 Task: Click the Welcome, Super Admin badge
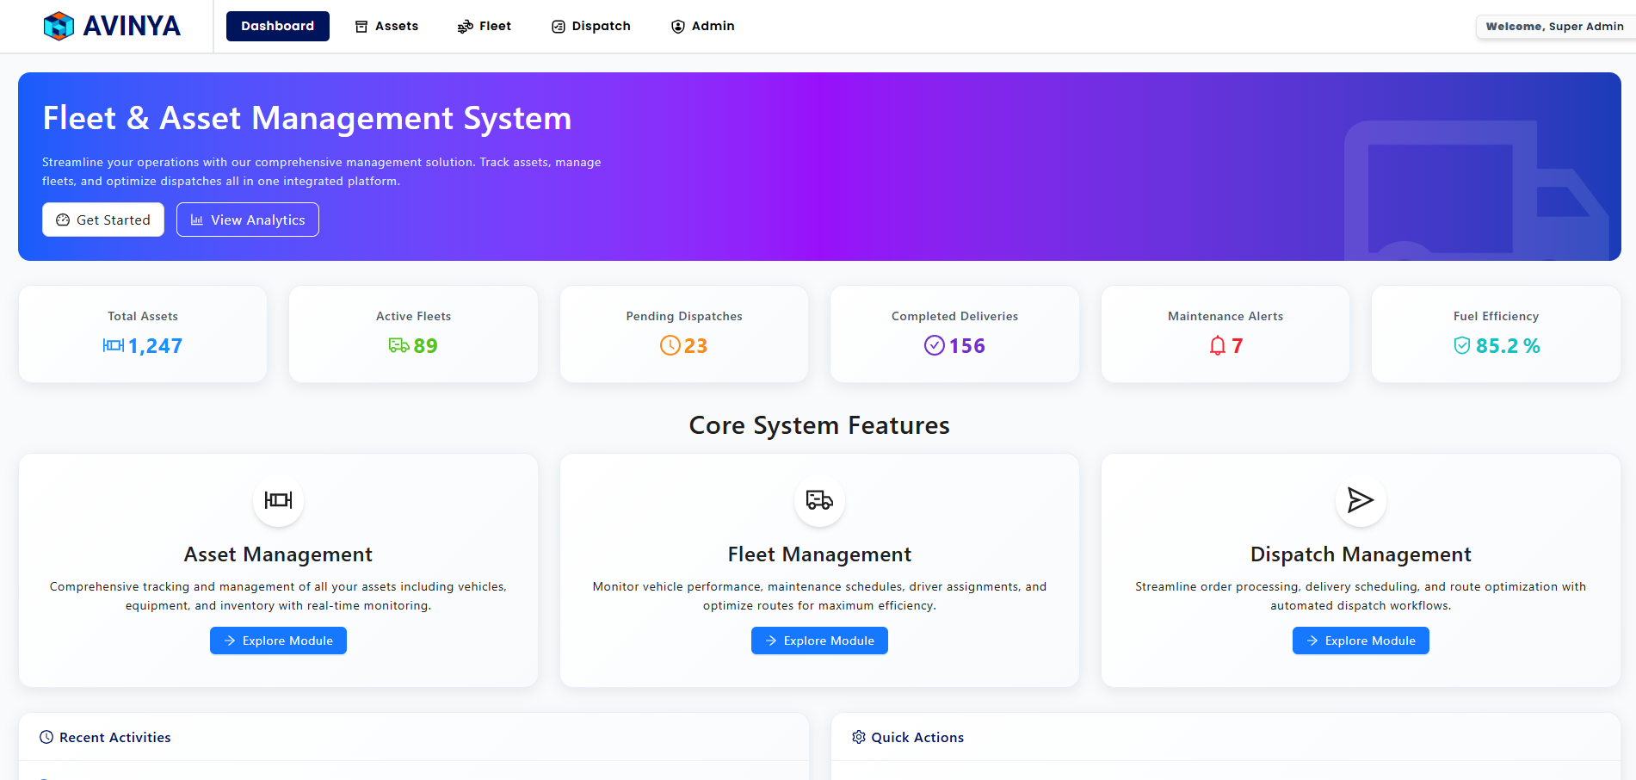1553,27
